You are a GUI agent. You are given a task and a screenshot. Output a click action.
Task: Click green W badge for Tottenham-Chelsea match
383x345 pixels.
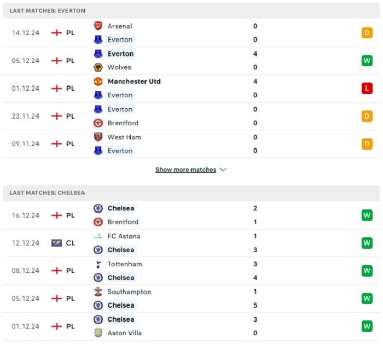[367, 271]
